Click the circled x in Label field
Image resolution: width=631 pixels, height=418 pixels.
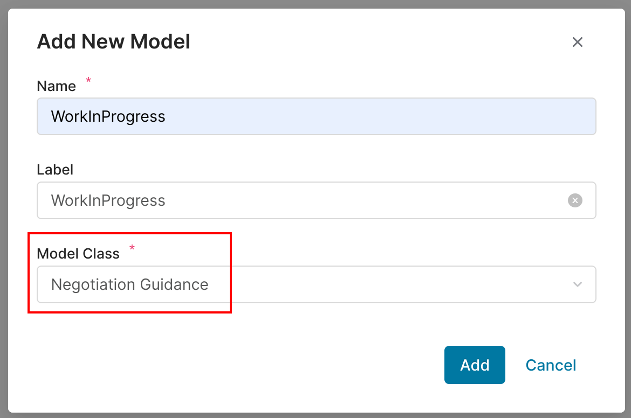click(575, 200)
